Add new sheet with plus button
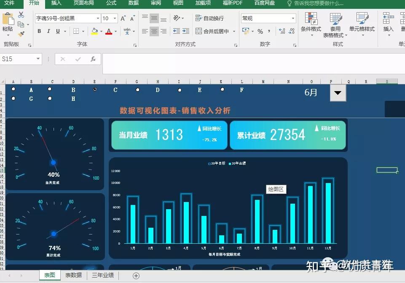 (136, 276)
